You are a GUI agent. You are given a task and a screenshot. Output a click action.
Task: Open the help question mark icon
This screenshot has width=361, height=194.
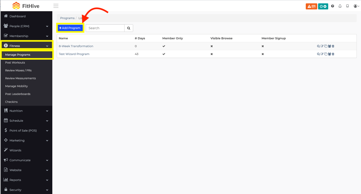pyautogui.click(x=332, y=6)
